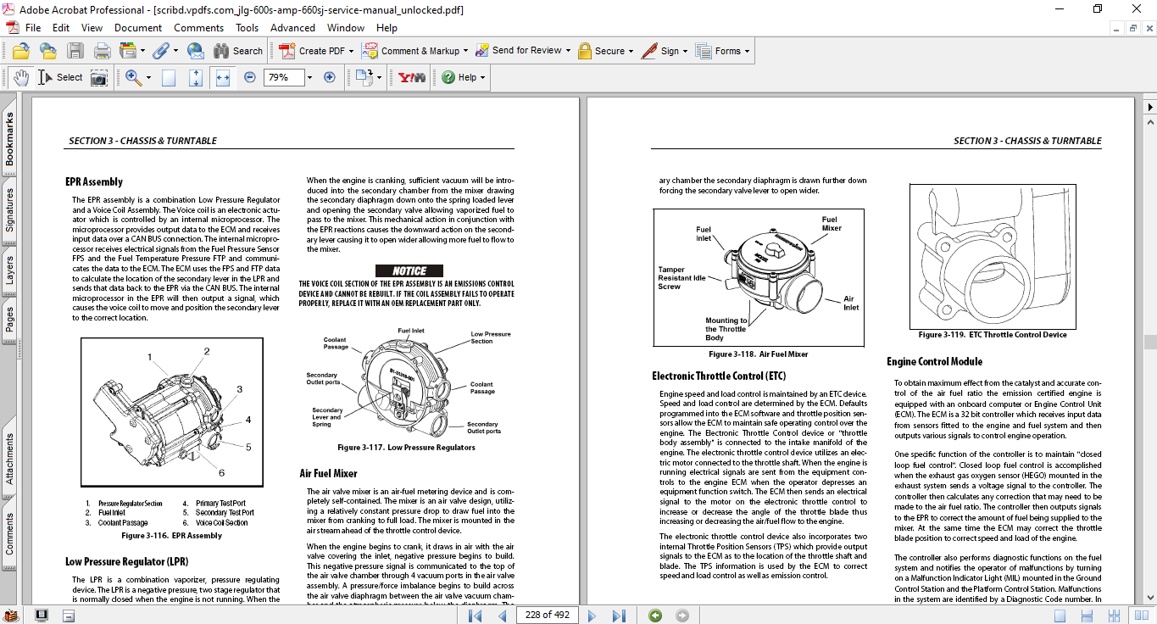Open the Advanced menu

[292, 28]
